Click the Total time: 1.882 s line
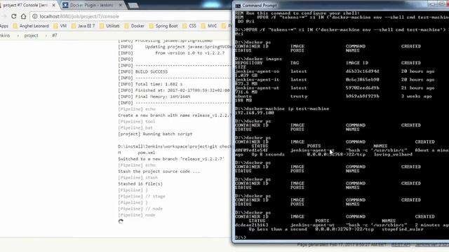The height and width of the screenshot is (252, 449). 150,84
